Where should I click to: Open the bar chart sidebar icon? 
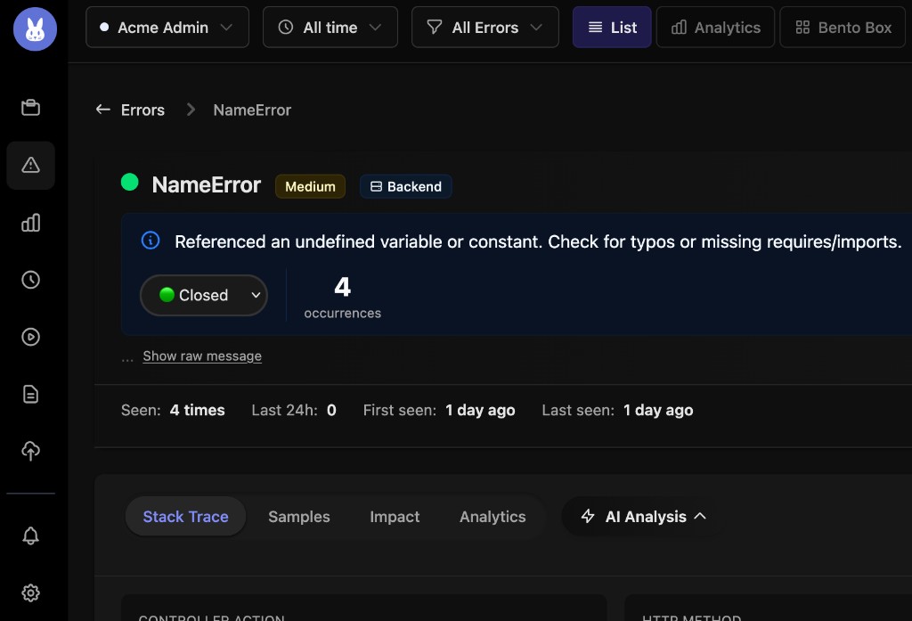point(31,223)
